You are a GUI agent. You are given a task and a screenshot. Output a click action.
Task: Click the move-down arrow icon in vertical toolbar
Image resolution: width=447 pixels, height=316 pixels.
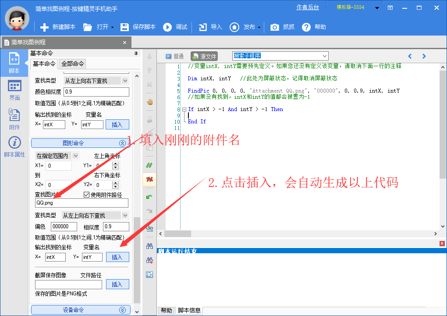149,57
